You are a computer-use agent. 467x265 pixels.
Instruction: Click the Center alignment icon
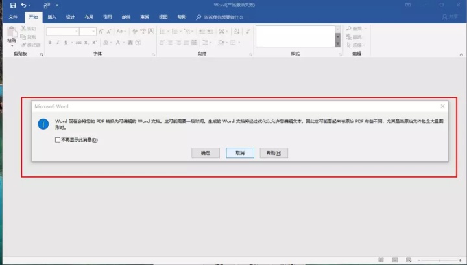click(x=170, y=43)
